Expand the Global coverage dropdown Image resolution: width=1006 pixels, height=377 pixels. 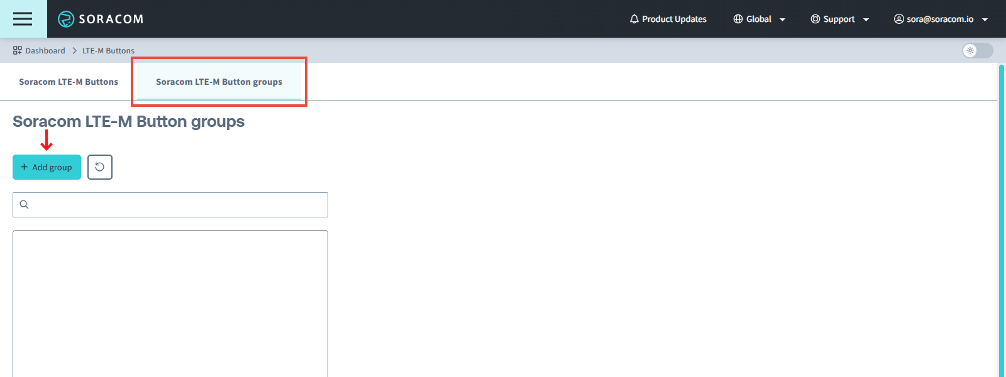pyautogui.click(x=782, y=19)
